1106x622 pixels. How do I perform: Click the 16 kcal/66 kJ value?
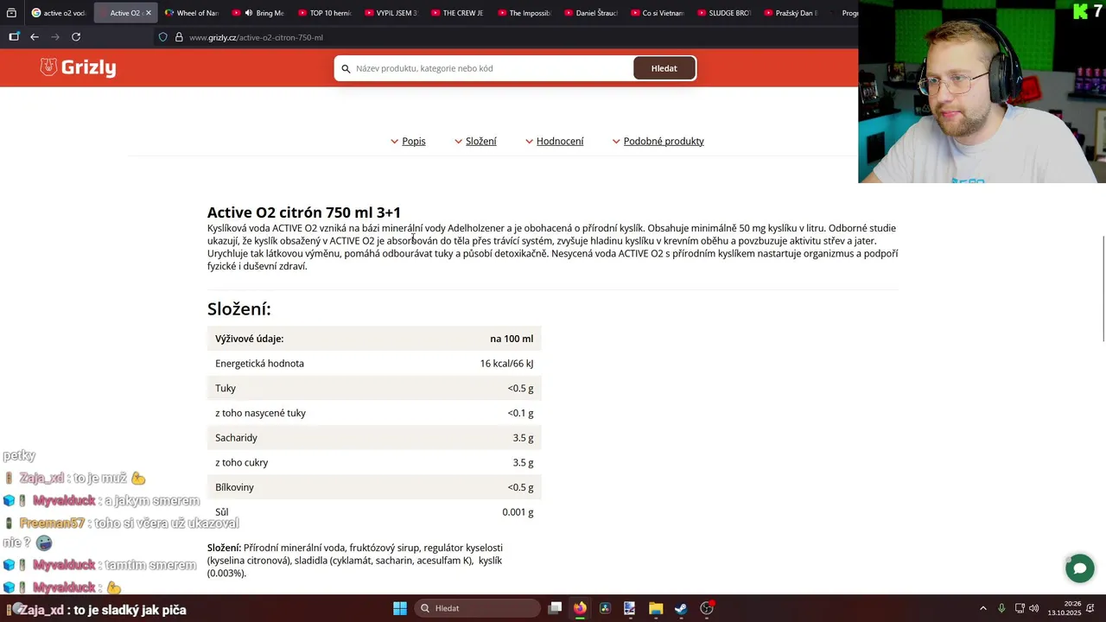click(506, 364)
